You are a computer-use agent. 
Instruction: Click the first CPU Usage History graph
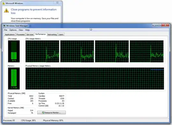(42, 52)
